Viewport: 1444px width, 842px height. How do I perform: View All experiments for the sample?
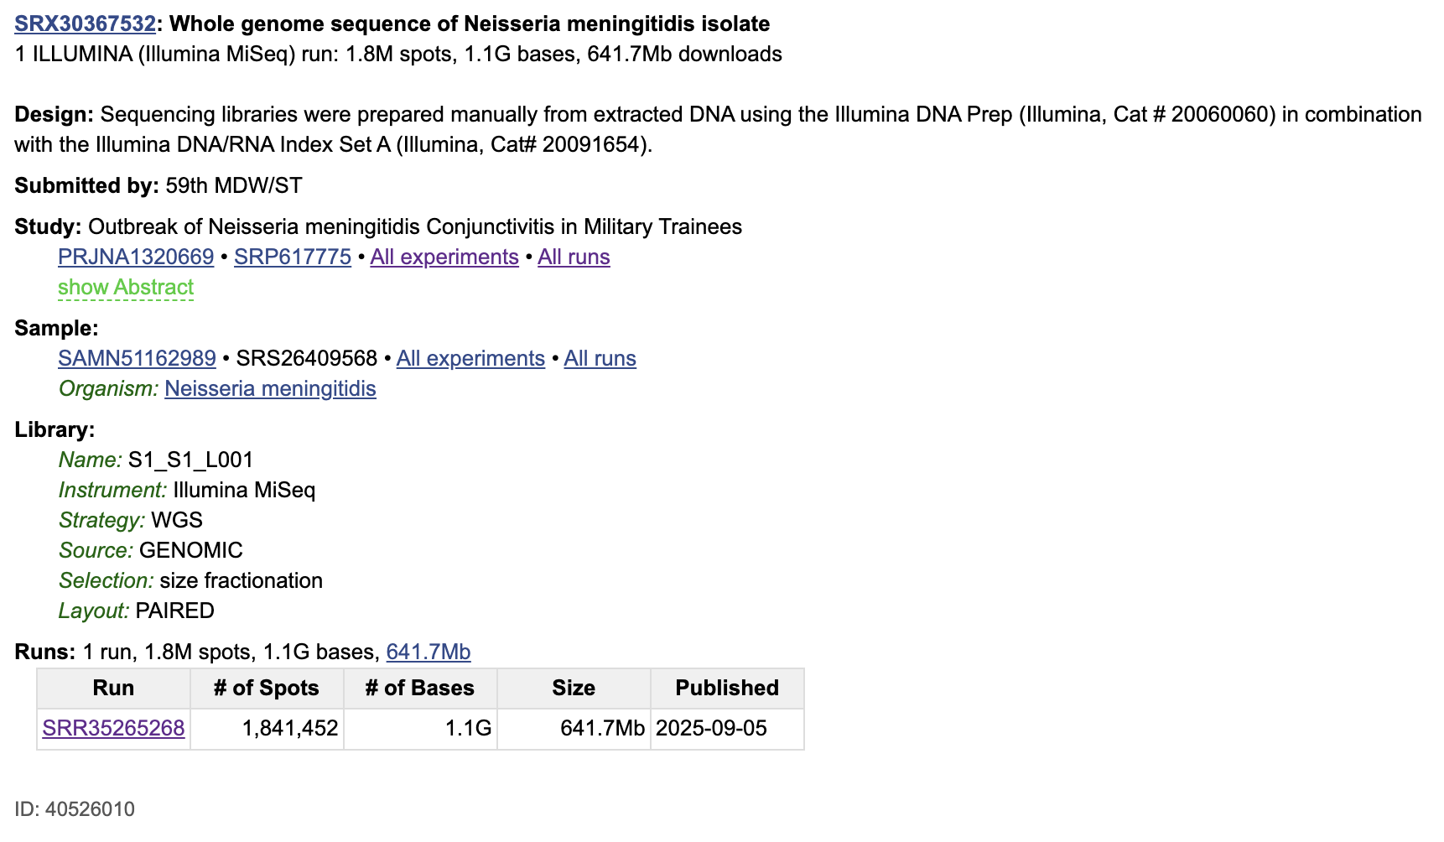470,358
